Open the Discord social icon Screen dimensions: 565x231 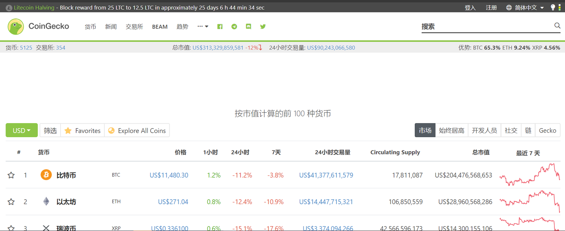coord(248,27)
